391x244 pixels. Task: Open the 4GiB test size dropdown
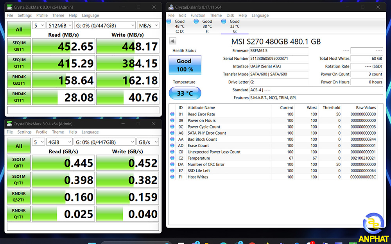coord(59,142)
